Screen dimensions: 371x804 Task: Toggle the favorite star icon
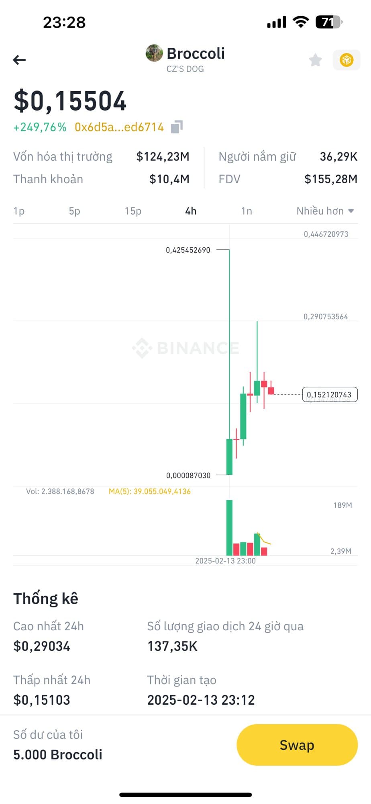pyautogui.click(x=316, y=60)
